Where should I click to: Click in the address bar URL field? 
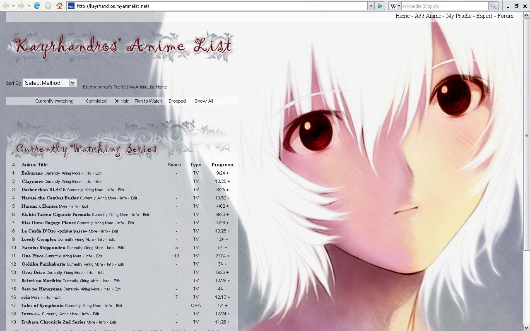click(221, 6)
